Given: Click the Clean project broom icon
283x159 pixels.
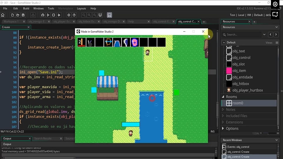Looking at the screenshot, I should (59, 15).
